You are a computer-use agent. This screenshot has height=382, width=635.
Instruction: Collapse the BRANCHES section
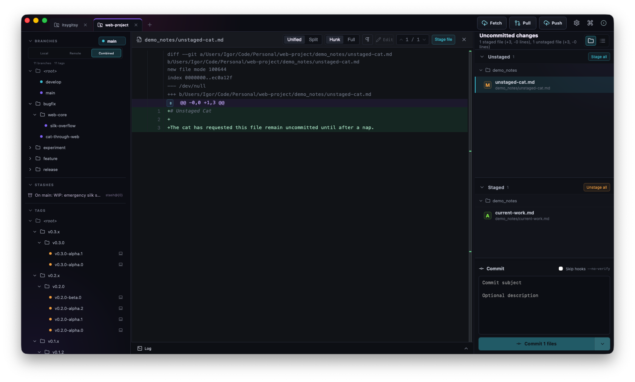[x=30, y=41]
